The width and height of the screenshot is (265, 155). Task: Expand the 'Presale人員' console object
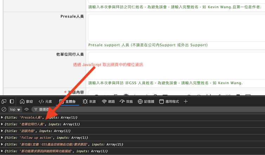click(2, 117)
